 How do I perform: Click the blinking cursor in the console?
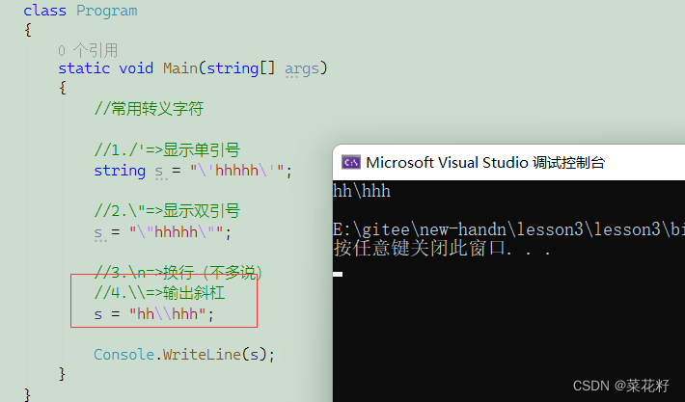tap(338, 274)
